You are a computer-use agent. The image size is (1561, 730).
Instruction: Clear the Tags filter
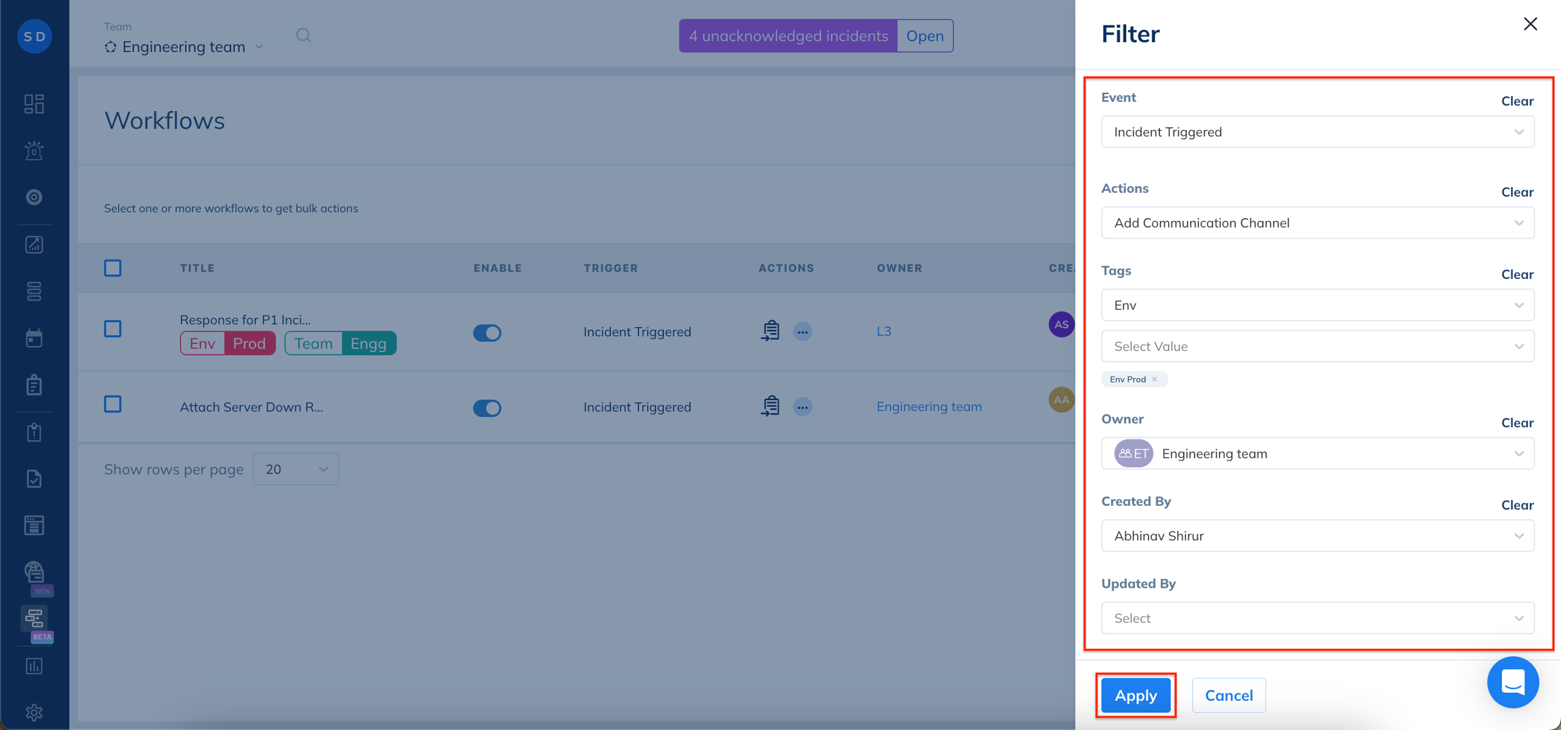(1517, 274)
